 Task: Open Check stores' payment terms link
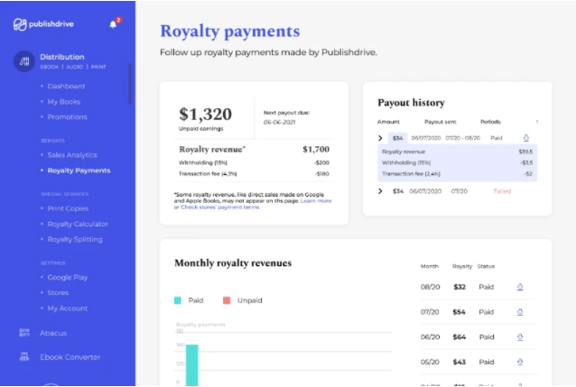pos(222,207)
